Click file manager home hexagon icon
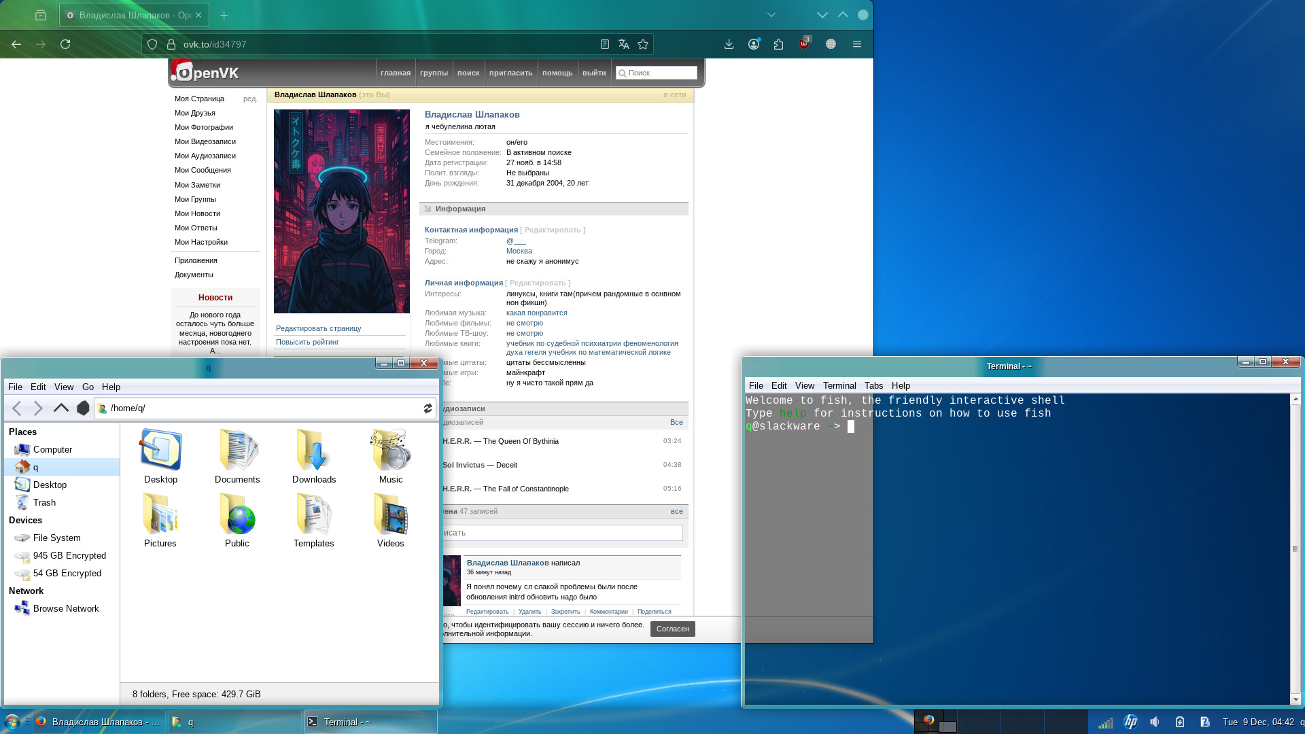The height and width of the screenshot is (734, 1305). (x=83, y=408)
